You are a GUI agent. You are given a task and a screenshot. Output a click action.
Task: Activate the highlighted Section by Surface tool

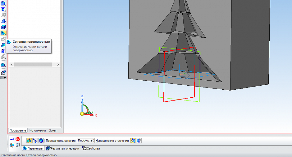[3, 33]
